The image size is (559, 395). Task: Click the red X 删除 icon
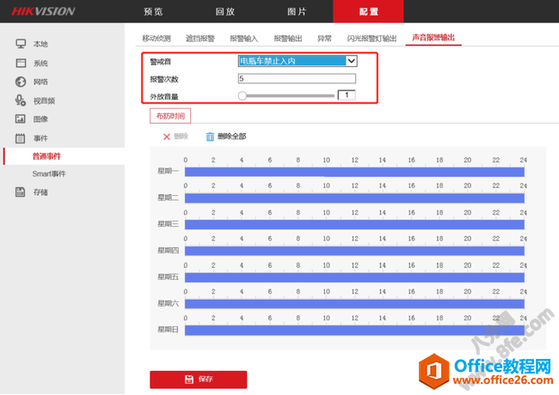(x=167, y=137)
